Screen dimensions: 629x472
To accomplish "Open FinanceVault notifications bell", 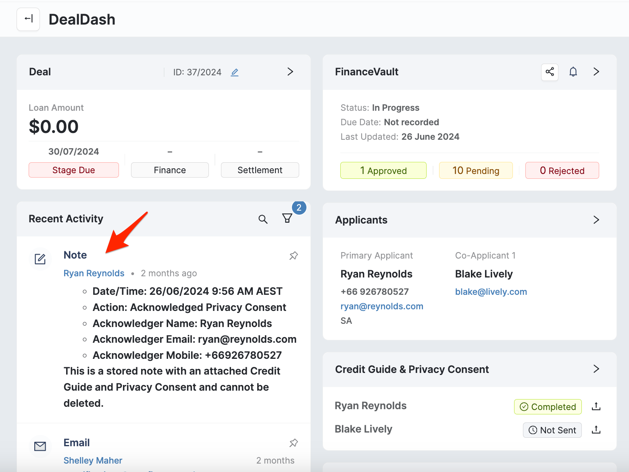I will click(573, 72).
